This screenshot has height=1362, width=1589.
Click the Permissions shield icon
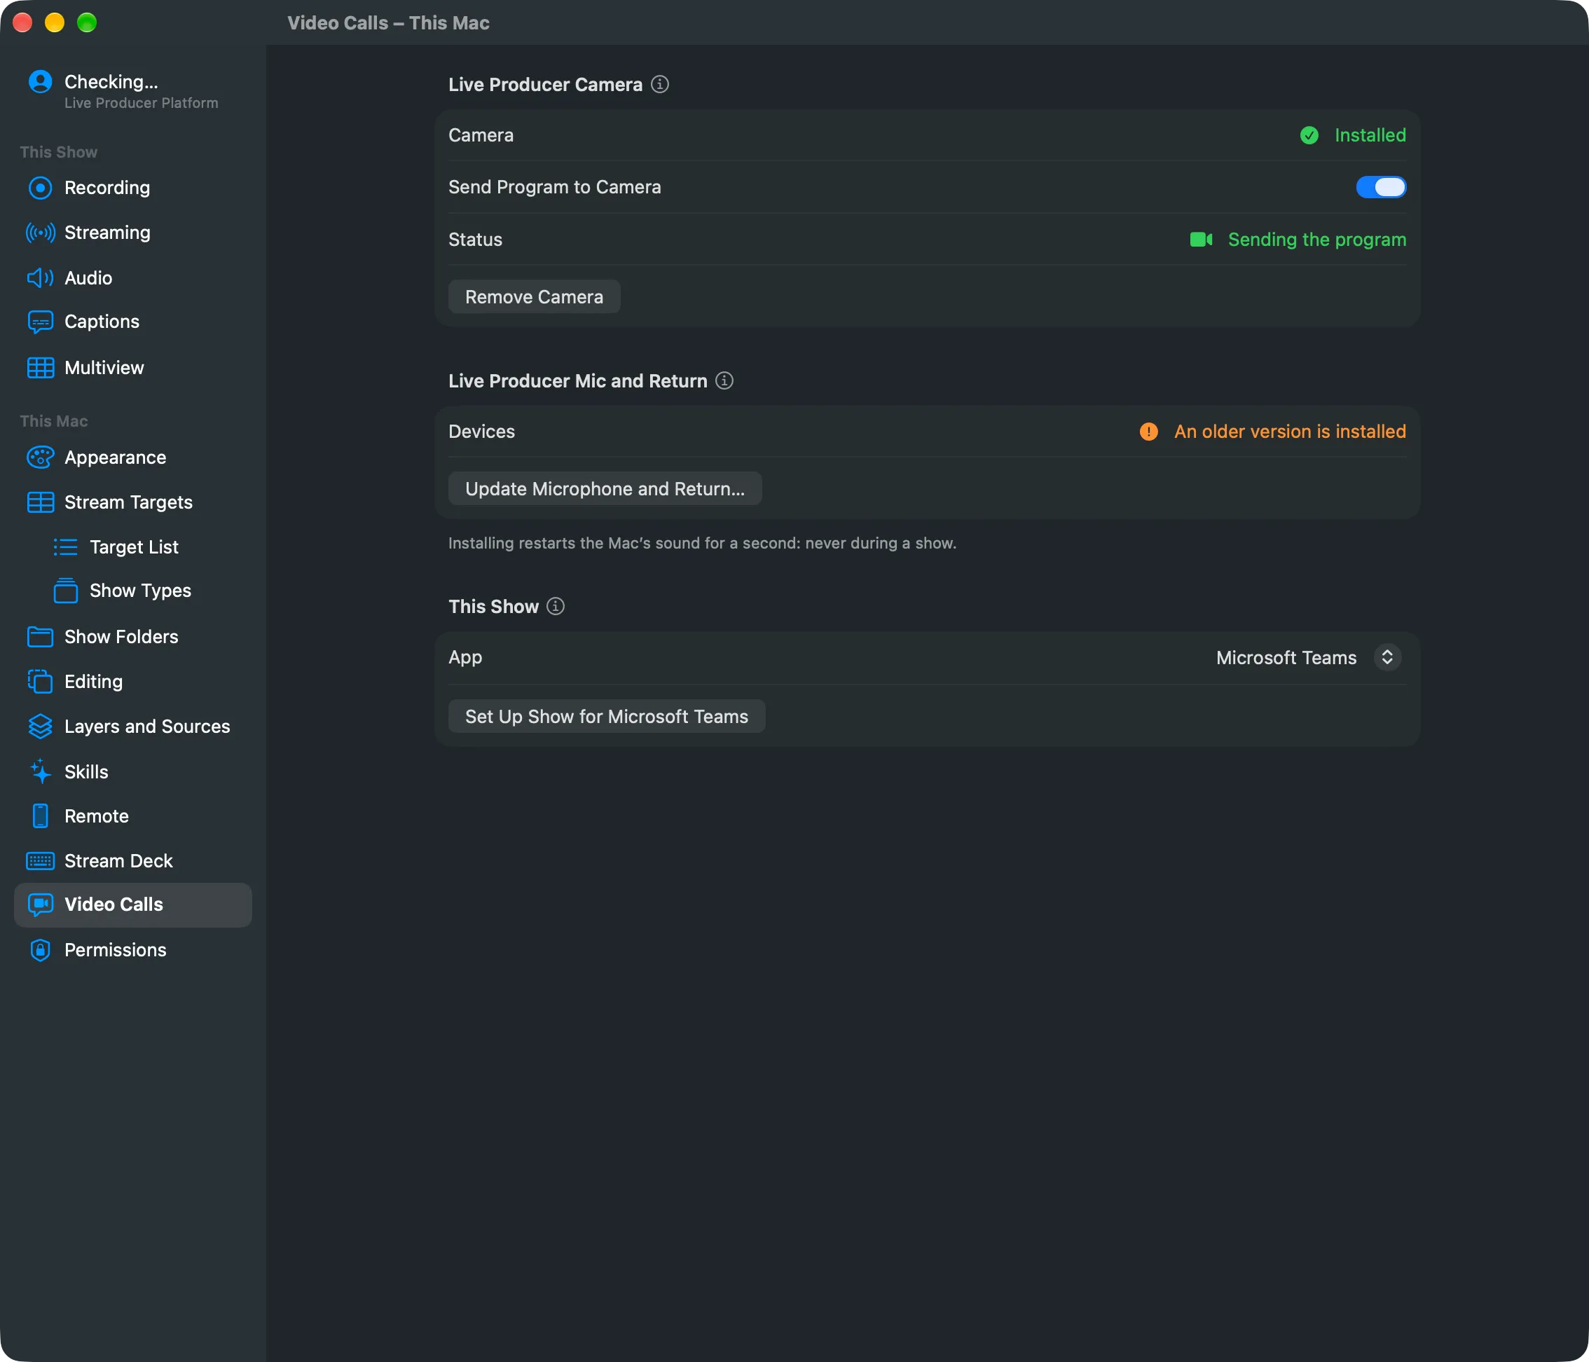point(40,950)
